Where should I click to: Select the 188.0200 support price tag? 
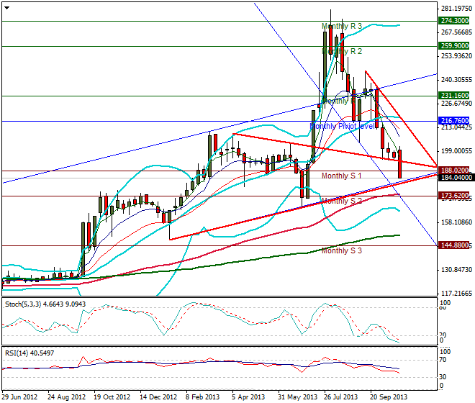pyautogui.click(x=454, y=171)
